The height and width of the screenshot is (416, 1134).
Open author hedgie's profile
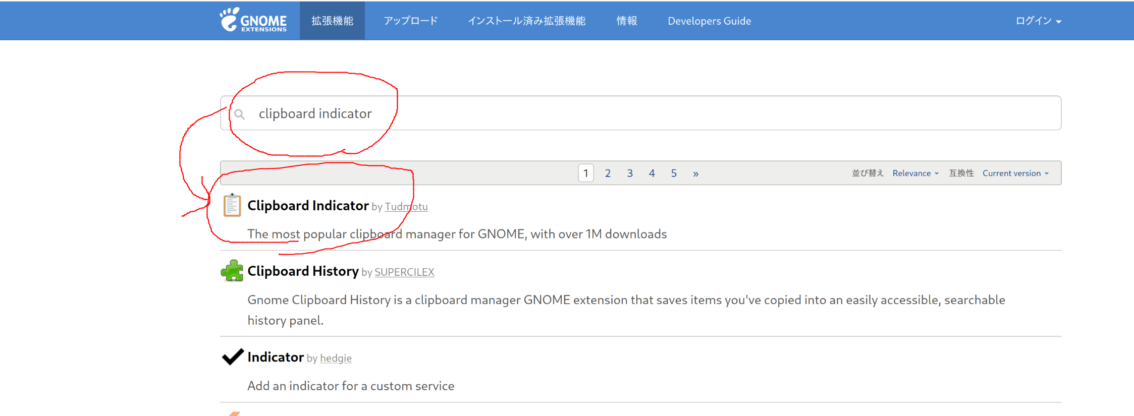(336, 358)
